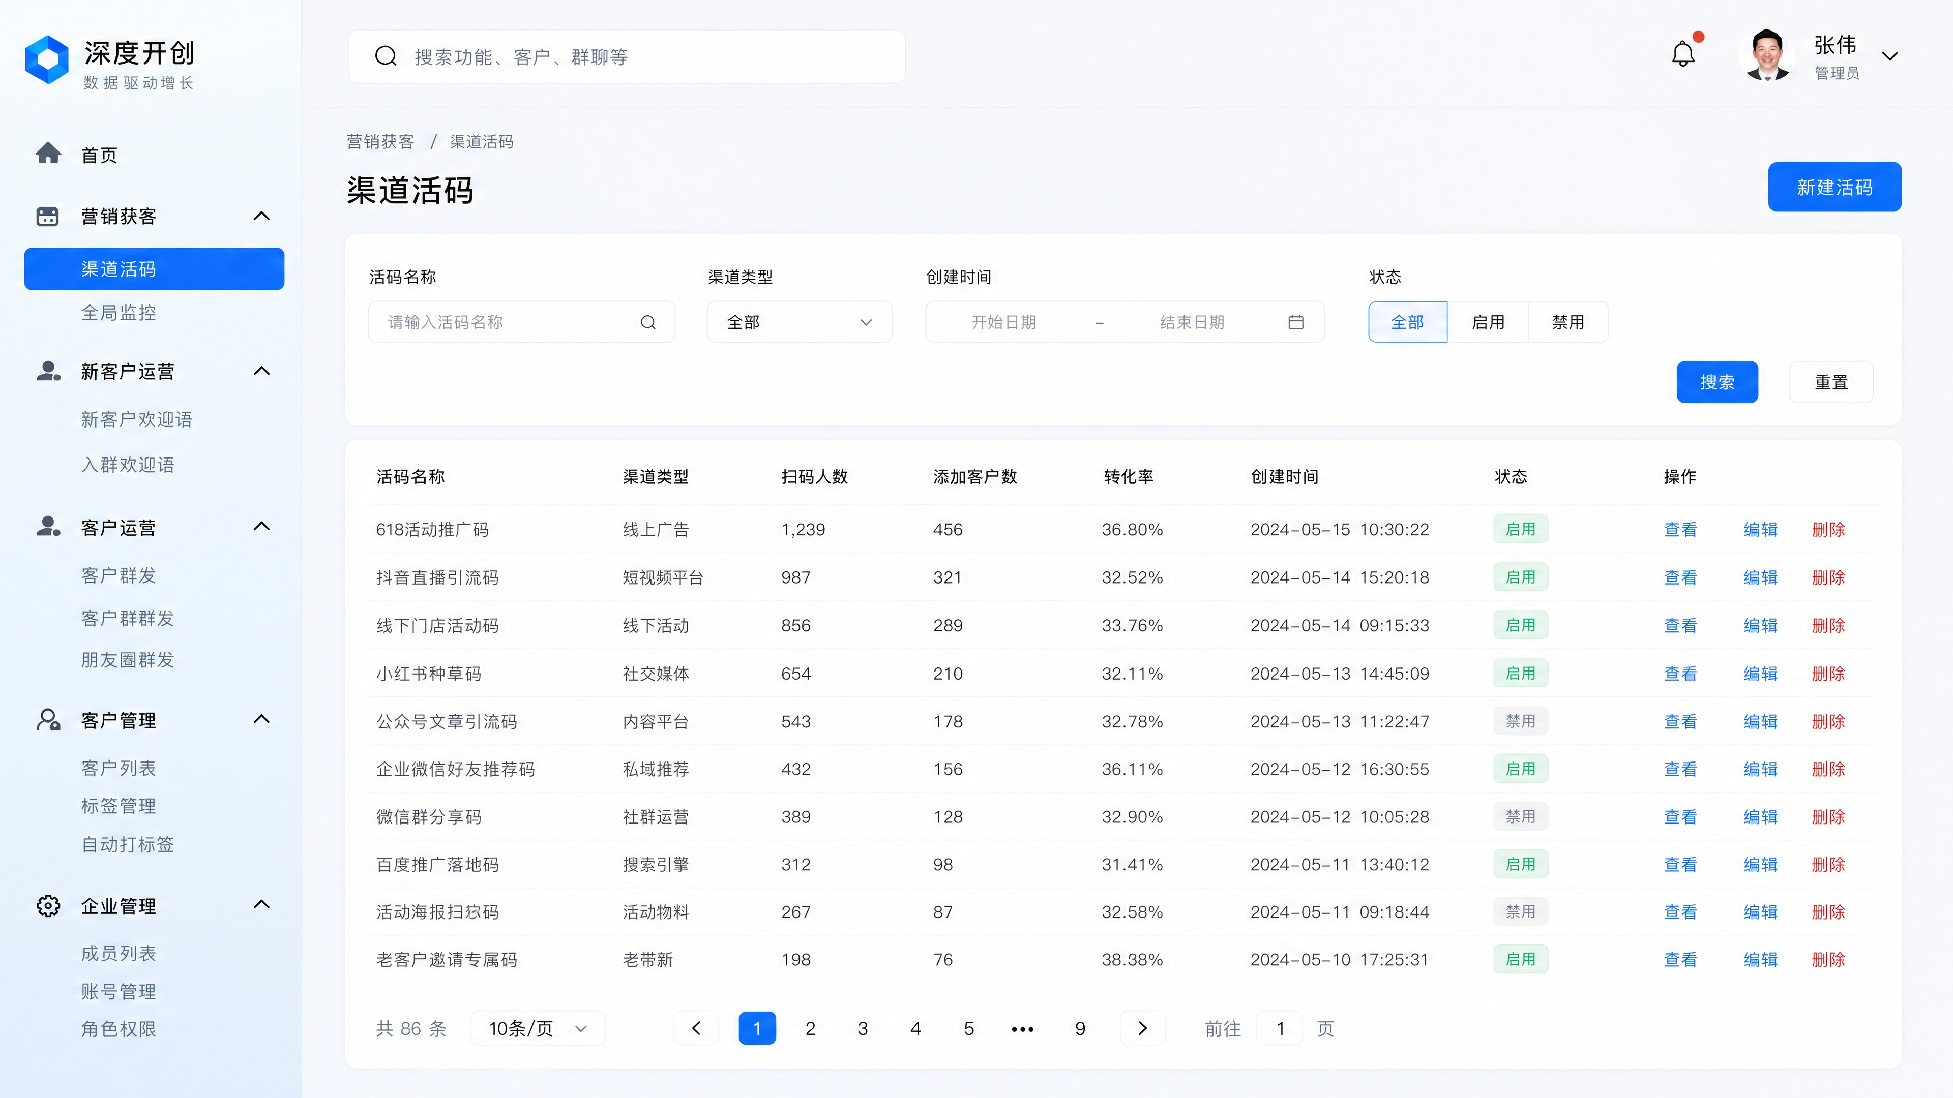The height and width of the screenshot is (1098, 1953).
Task: Open the 渠道类型 dropdown
Action: tap(799, 322)
